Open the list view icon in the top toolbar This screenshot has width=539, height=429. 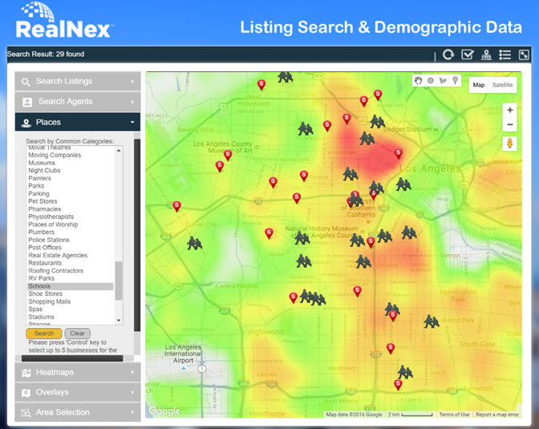(x=505, y=55)
